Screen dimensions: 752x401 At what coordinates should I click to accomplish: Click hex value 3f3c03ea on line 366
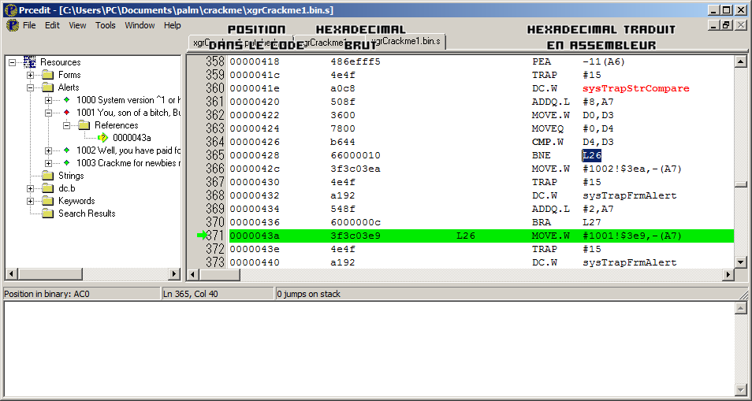(356, 169)
